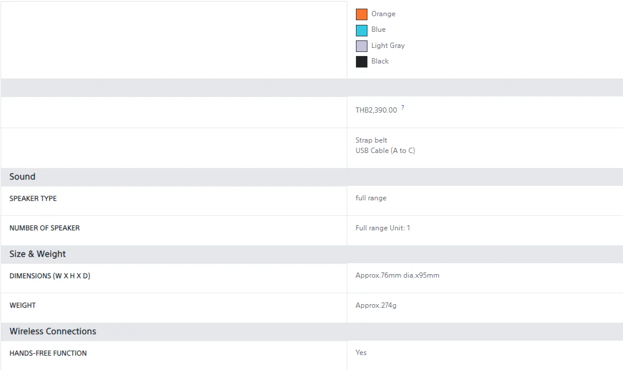Screen dimensions: 623x370
Task: Click the Orange color name text
Action: point(383,14)
